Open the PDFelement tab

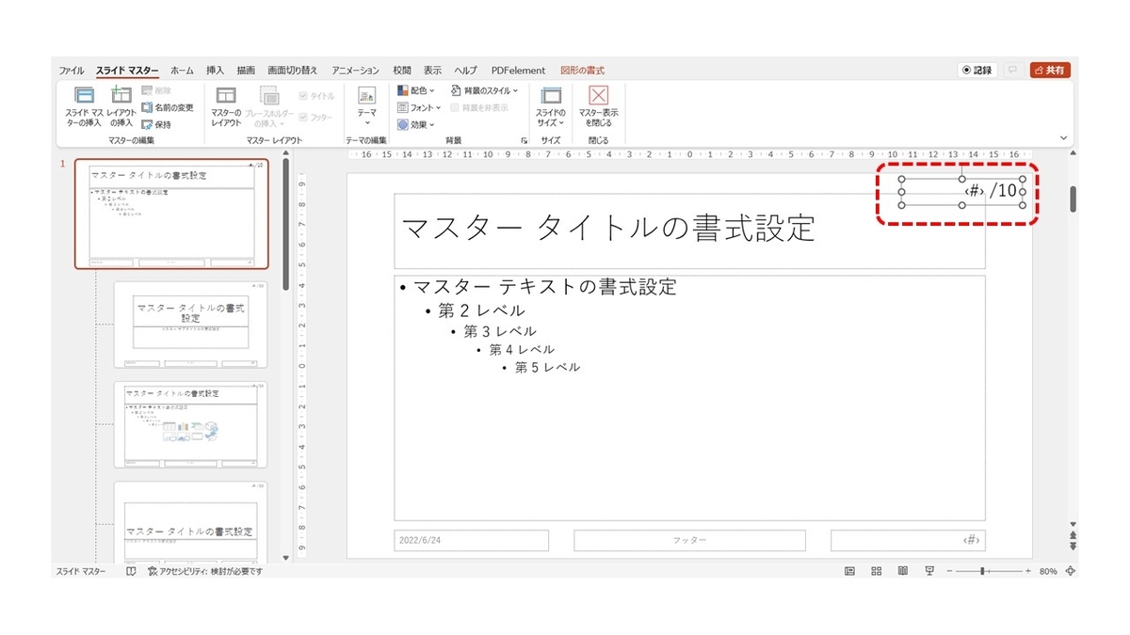[x=518, y=71]
